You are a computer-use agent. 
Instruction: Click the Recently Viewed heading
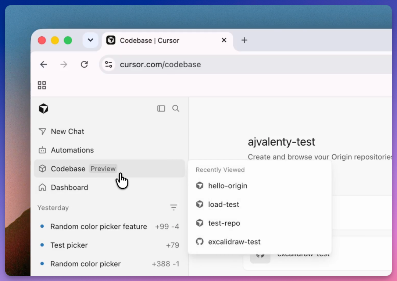(x=220, y=170)
